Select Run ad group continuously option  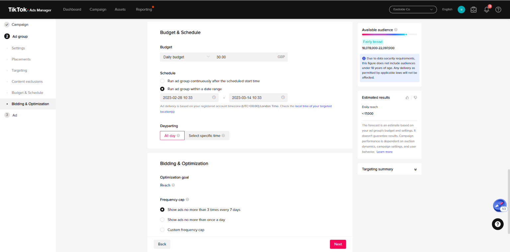(x=162, y=81)
